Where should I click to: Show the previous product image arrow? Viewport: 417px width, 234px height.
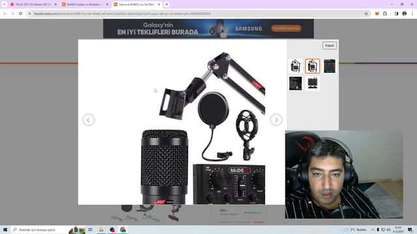[x=89, y=120]
